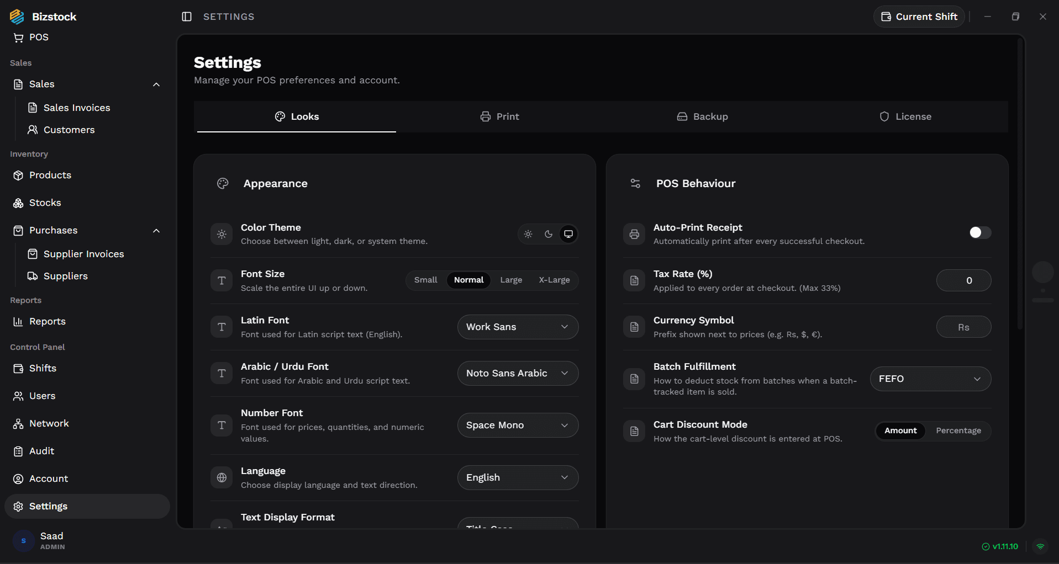This screenshot has height=564, width=1059.
Task: Click the POS Behaviour sliders icon
Action: tap(635, 183)
